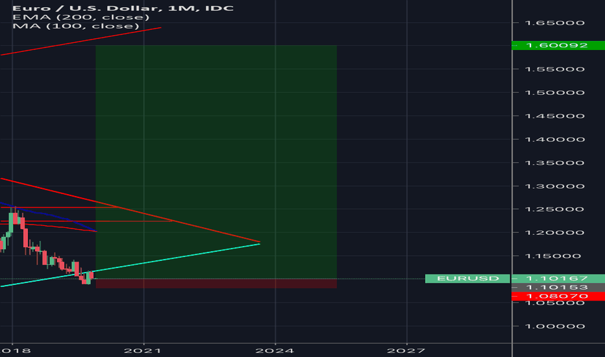Click the 1.30000 price axis label

click(x=558, y=186)
